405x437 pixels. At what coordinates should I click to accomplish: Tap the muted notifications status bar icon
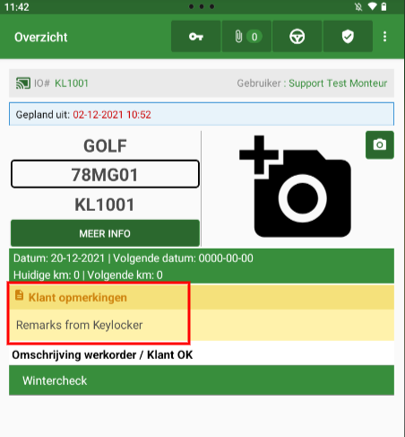358,6
